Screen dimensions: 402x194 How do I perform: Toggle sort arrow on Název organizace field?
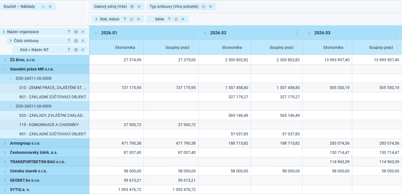point(69,32)
